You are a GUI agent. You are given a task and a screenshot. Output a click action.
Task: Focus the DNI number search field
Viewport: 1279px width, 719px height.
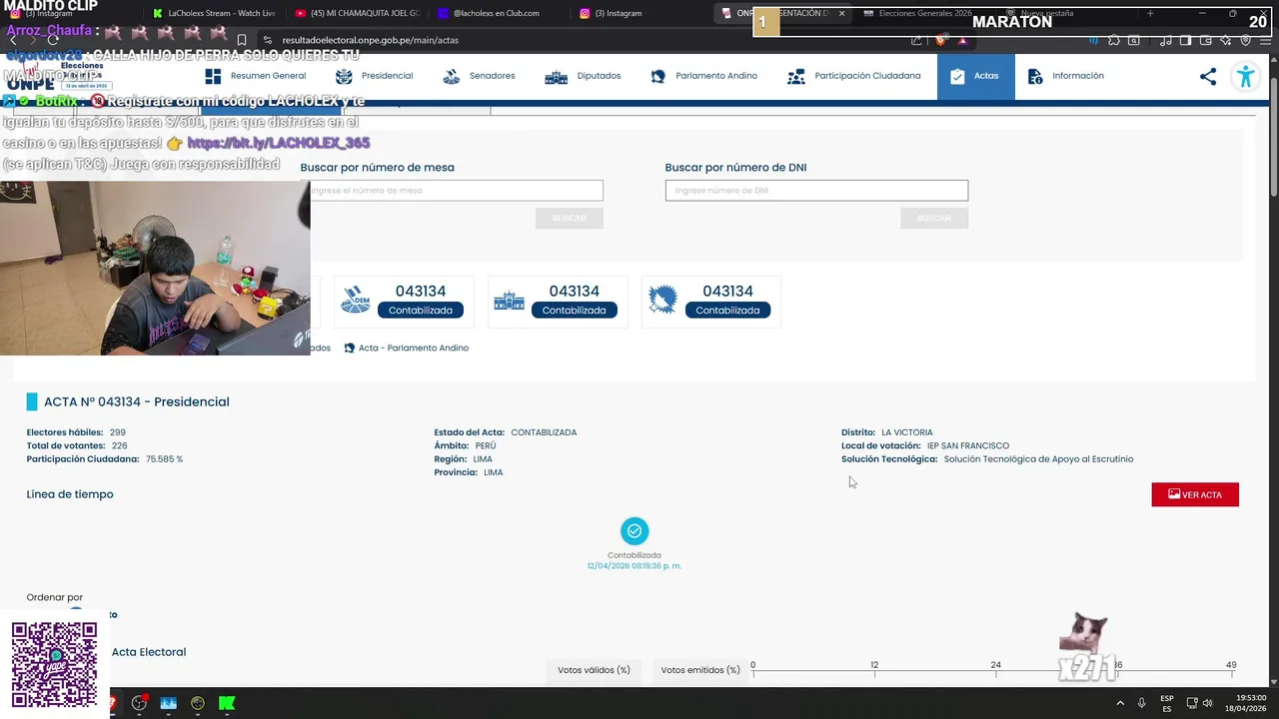click(816, 191)
